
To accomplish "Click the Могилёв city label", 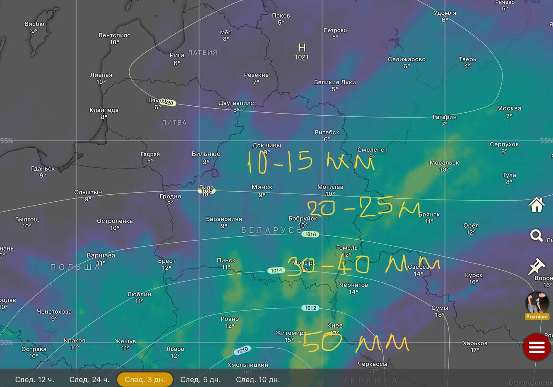I will [330, 187].
